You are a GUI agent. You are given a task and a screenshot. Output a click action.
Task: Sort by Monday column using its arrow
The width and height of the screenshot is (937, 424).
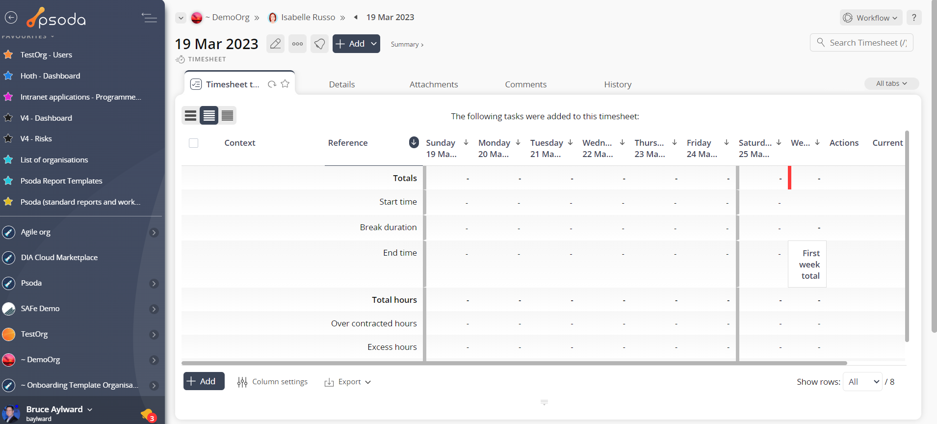[518, 142]
